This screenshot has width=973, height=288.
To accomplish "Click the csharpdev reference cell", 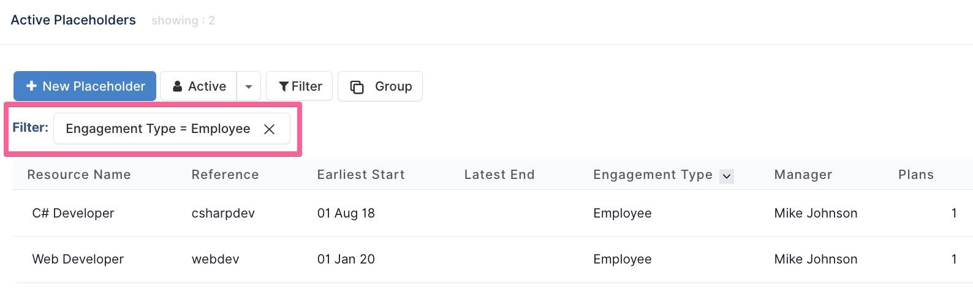I will pyautogui.click(x=223, y=213).
